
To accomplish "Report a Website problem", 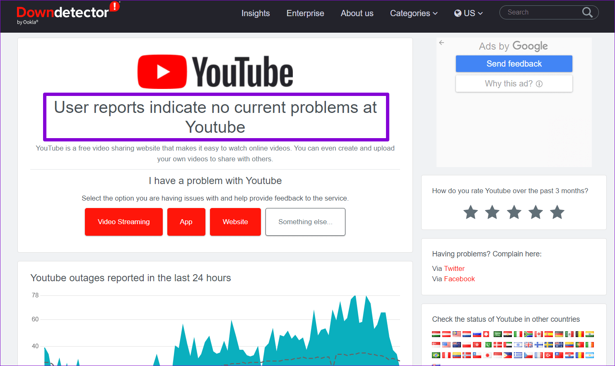I will (235, 222).
